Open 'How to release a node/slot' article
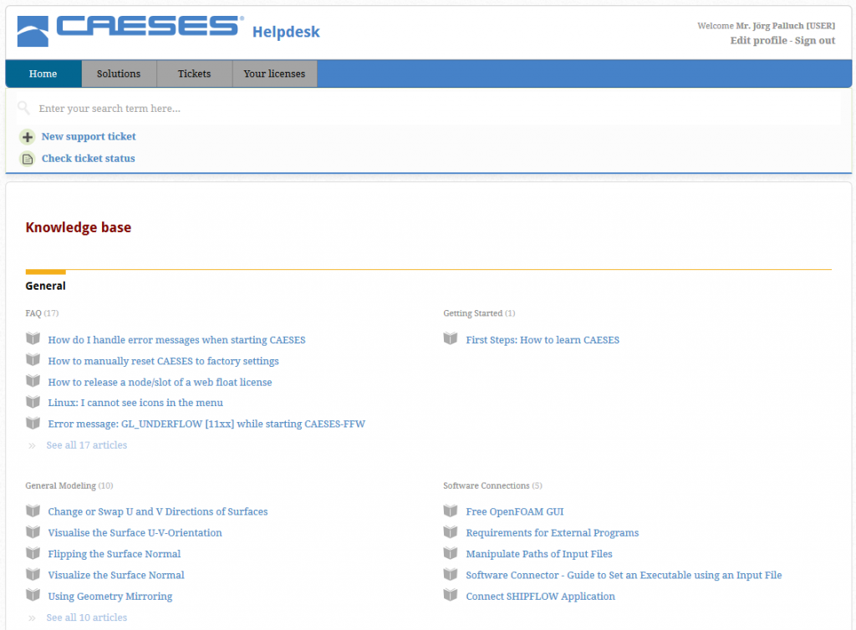The height and width of the screenshot is (630, 856). point(160,383)
